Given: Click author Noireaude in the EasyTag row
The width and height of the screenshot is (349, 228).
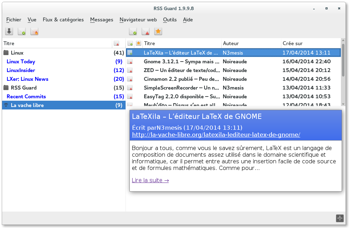Looking at the screenshot, I should click(x=235, y=97).
